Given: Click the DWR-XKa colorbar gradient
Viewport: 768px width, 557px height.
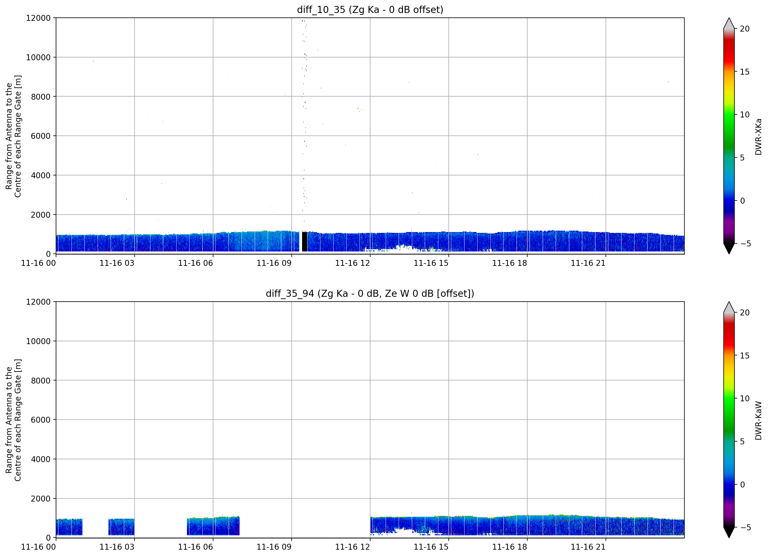Looking at the screenshot, I should [x=729, y=136].
